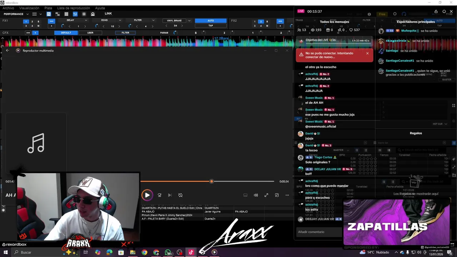
Task: Select the CFX DEFAULT bank tab
Action: pos(66,33)
